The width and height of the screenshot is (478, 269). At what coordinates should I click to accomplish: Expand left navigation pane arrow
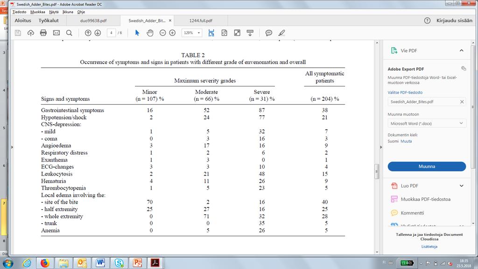tap(12, 147)
